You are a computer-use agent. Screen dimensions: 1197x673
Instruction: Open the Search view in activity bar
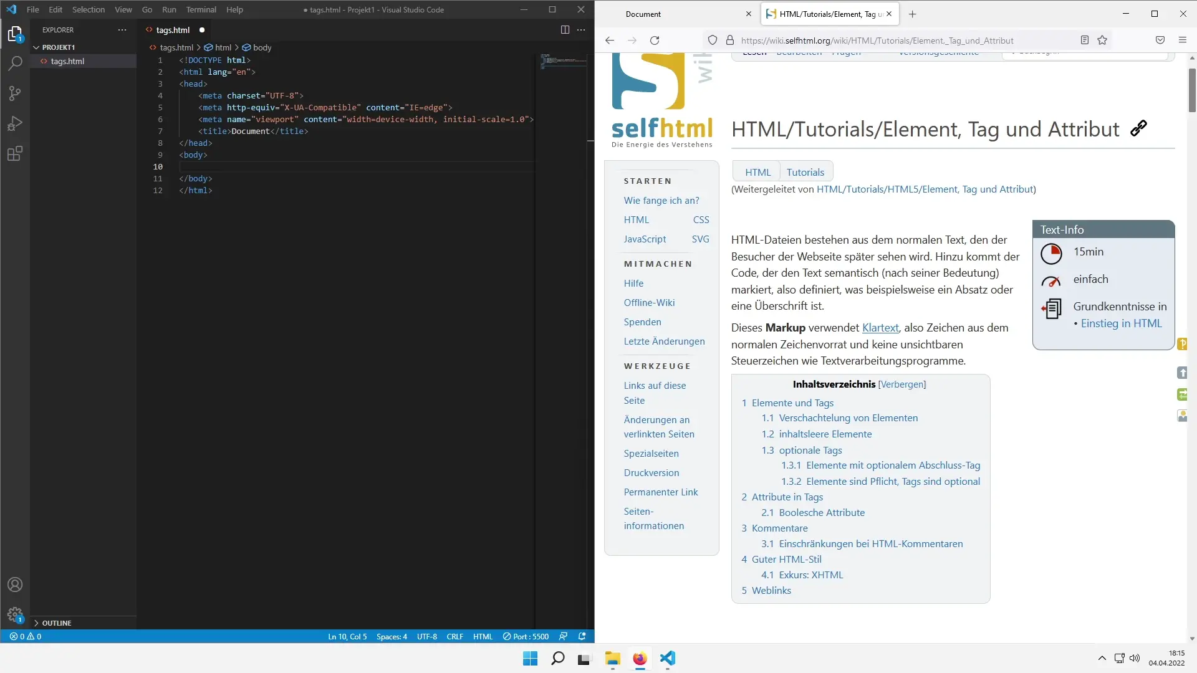coord(15,63)
